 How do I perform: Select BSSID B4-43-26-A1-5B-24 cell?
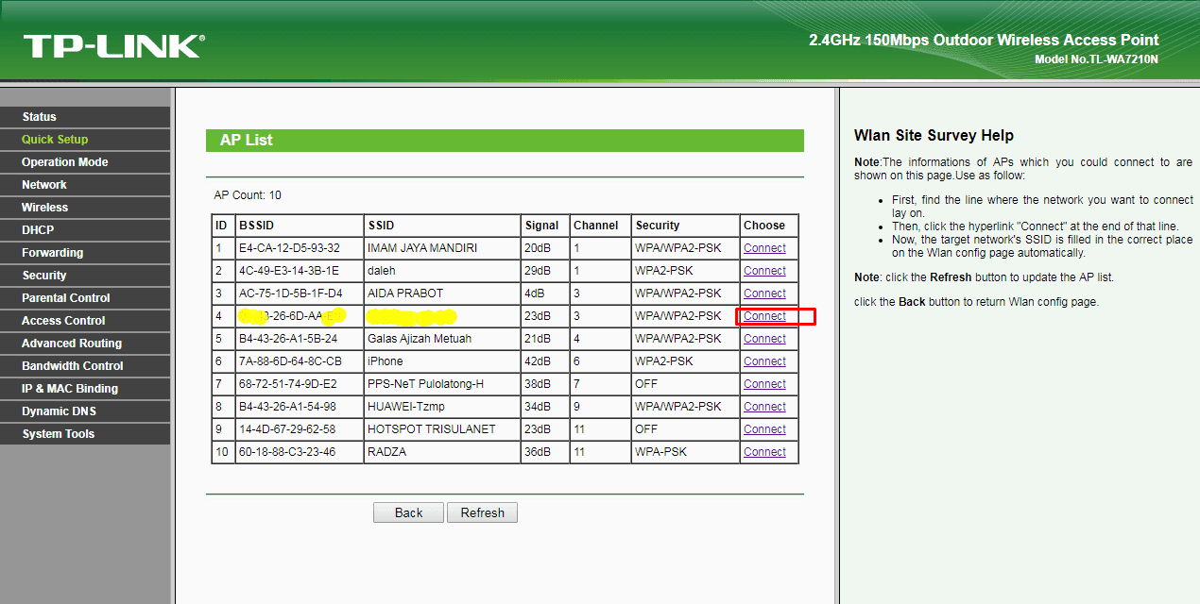(300, 339)
